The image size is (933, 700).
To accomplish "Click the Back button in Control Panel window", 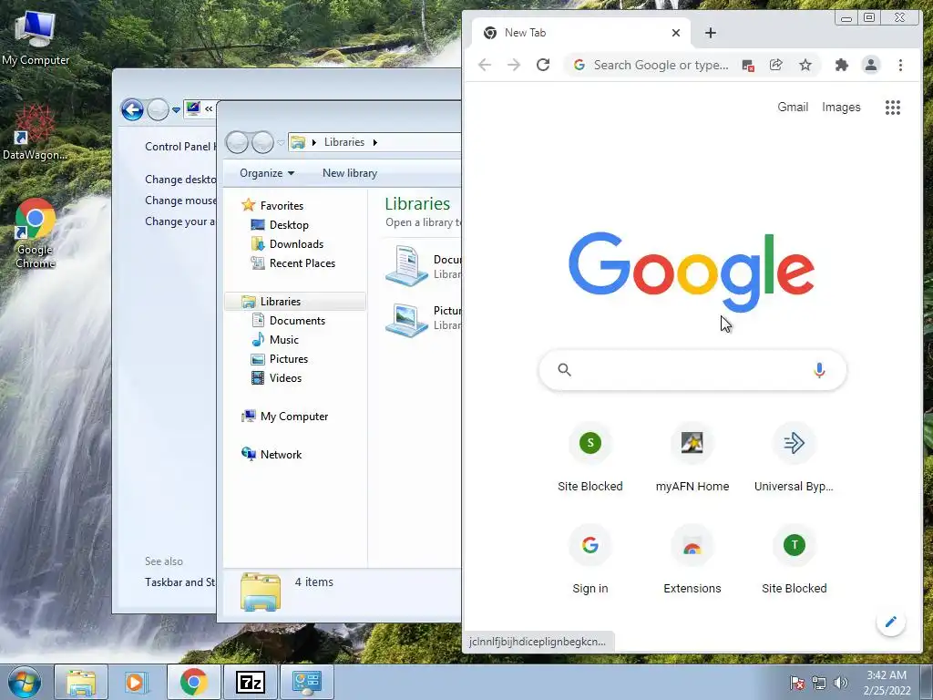I will 132,109.
